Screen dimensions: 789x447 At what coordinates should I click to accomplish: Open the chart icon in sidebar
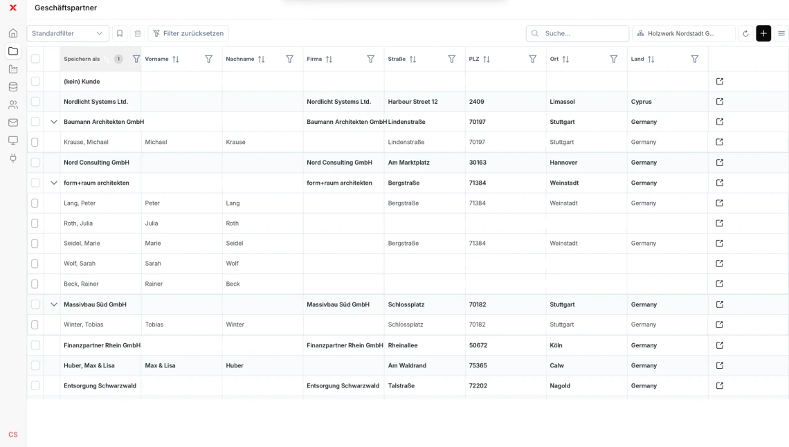pyautogui.click(x=13, y=69)
